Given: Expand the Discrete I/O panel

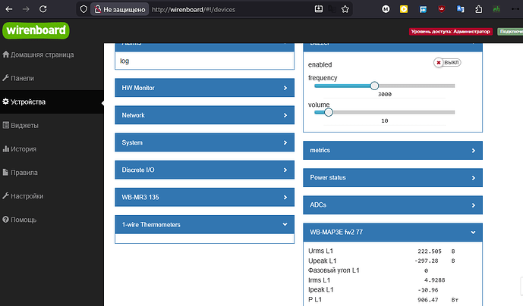Looking at the screenshot, I should tap(204, 170).
